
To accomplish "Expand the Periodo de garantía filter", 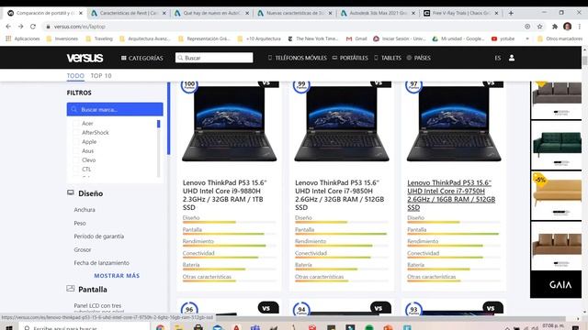I will [98, 236].
